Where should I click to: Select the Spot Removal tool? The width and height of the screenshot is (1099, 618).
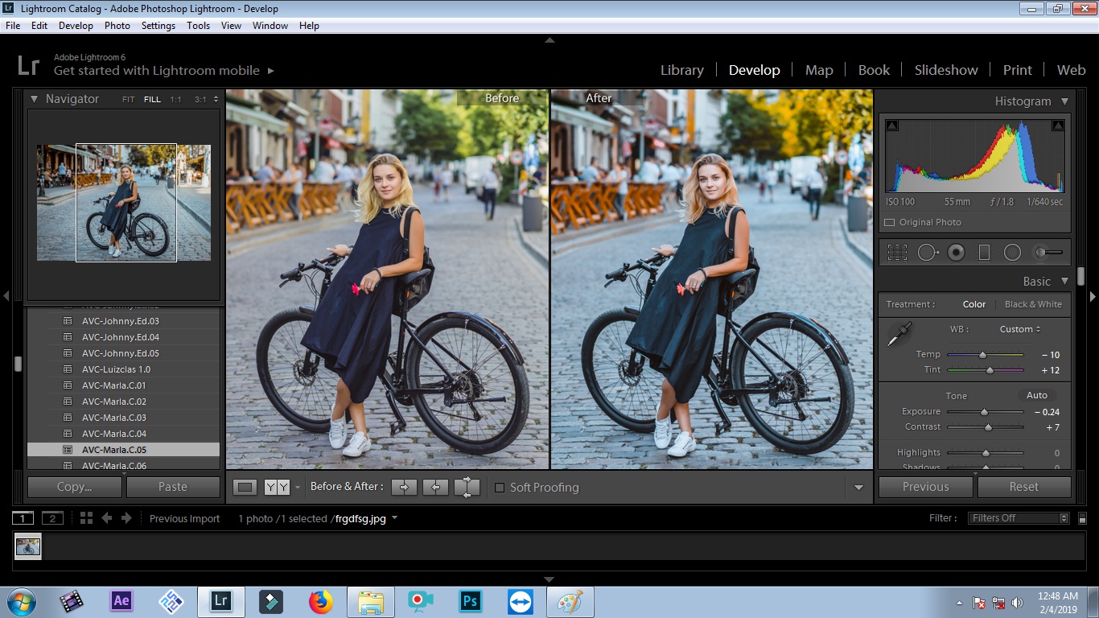click(x=928, y=253)
